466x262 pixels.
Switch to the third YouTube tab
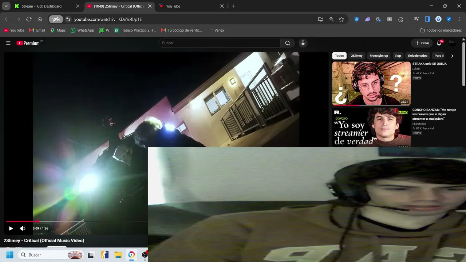coord(191,6)
